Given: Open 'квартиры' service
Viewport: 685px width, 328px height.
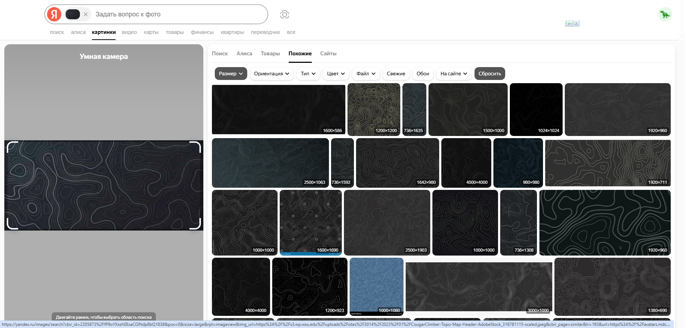Looking at the screenshot, I should coord(232,32).
